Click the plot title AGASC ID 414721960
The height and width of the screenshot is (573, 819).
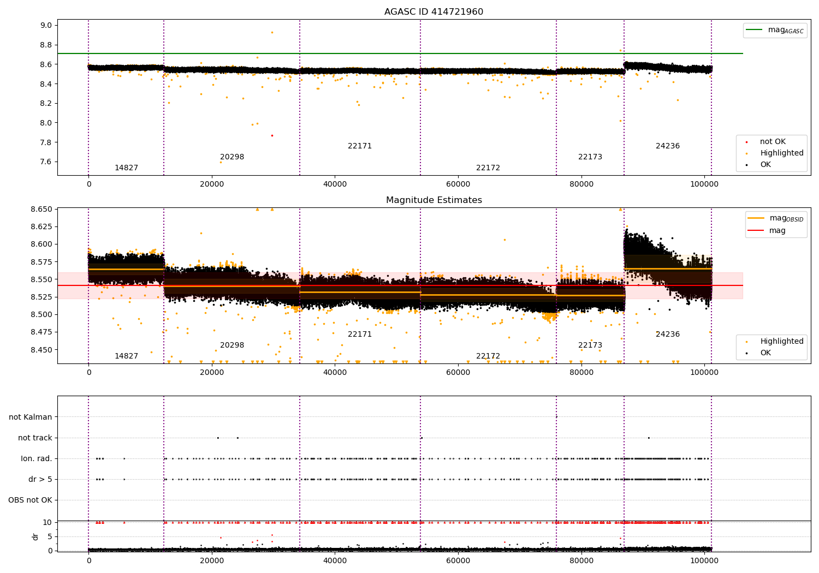click(434, 12)
